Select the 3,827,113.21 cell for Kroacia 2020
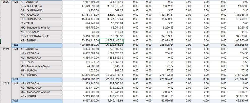This screenshot has height=103, width=250. (x=111, y=15)
